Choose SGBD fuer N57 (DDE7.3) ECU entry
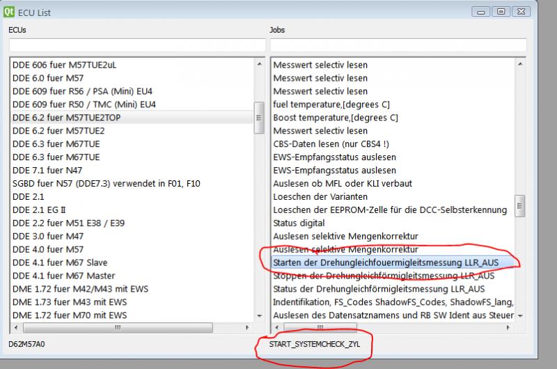557x369 pixels. [106, 184]
